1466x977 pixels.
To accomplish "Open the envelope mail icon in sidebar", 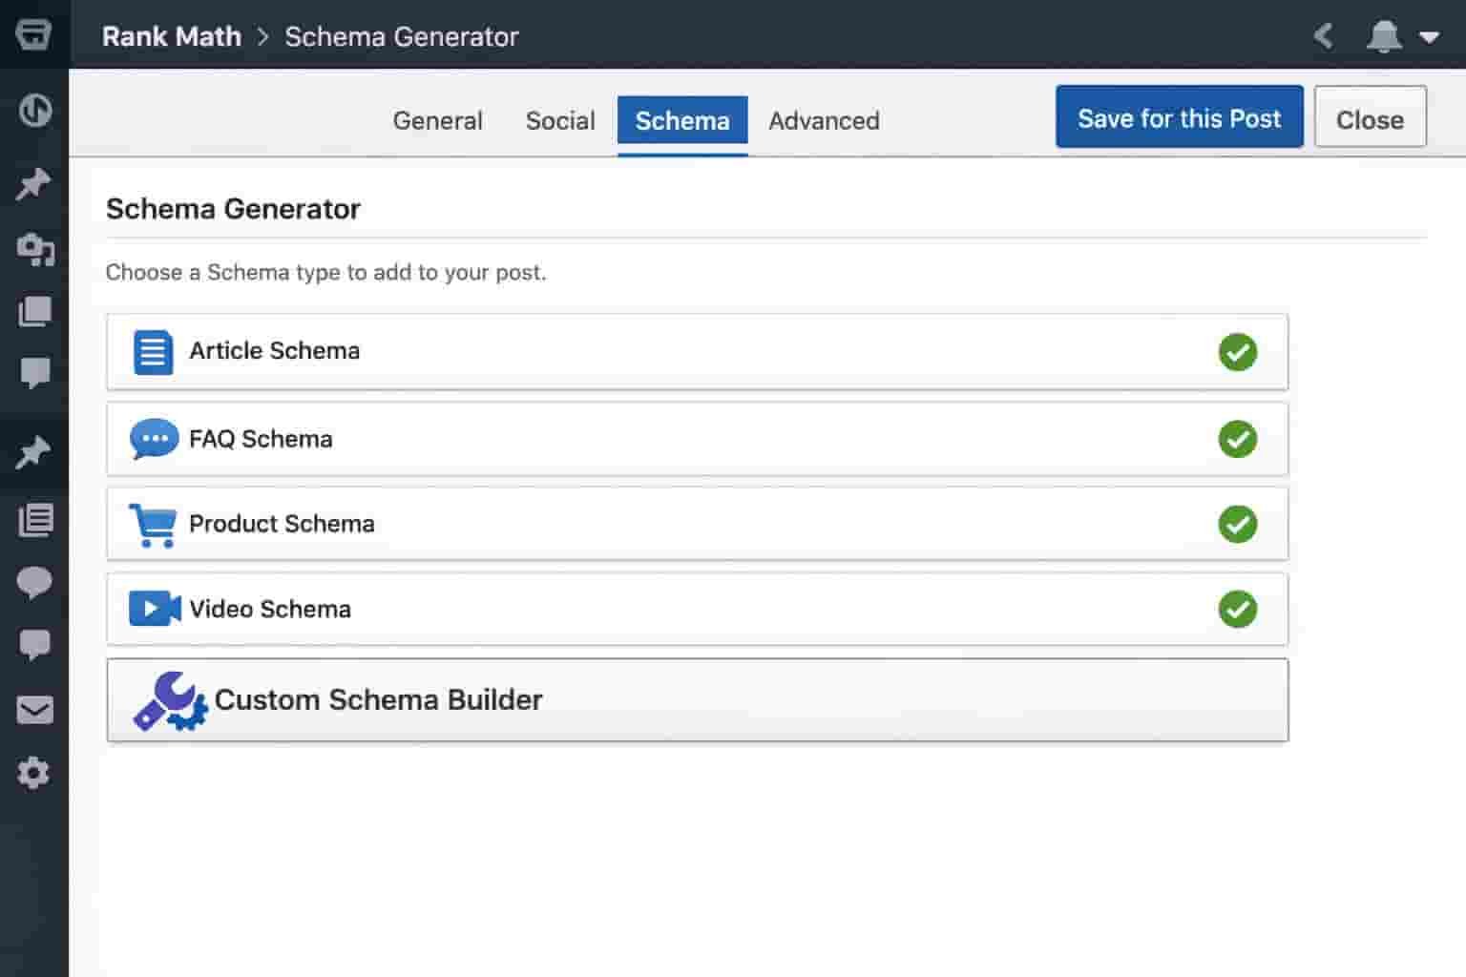I will (35, 710).
